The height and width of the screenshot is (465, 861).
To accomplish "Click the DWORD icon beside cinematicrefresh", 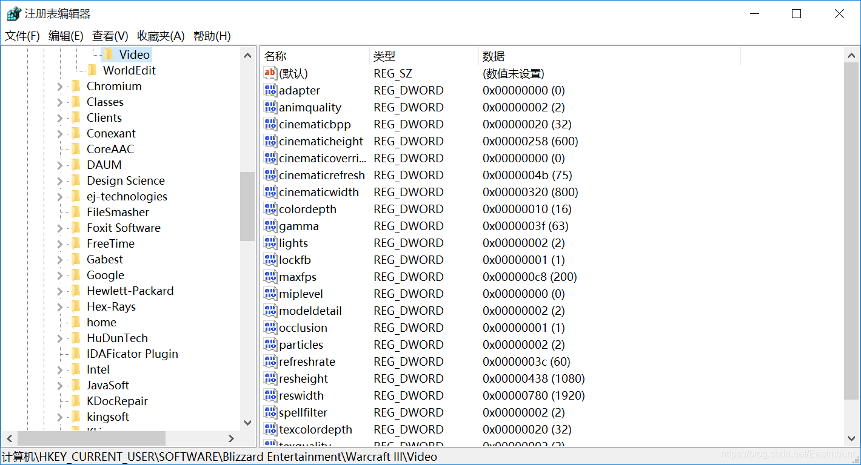I will point(270,175).
